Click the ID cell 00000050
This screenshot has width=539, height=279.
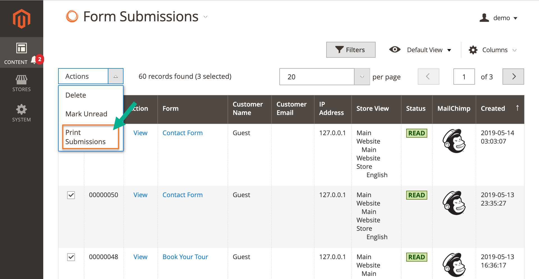(x=104, y=195)
